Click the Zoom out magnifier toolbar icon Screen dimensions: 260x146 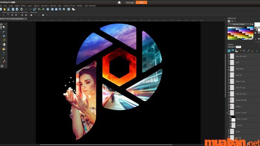[x=60, y=9]
